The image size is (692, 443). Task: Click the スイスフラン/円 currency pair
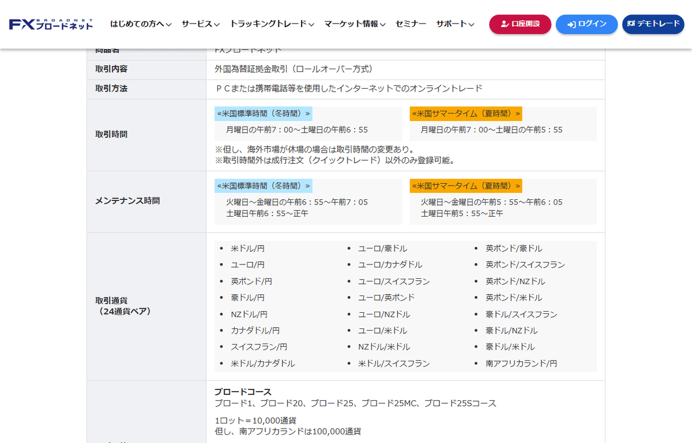point(259,347)
